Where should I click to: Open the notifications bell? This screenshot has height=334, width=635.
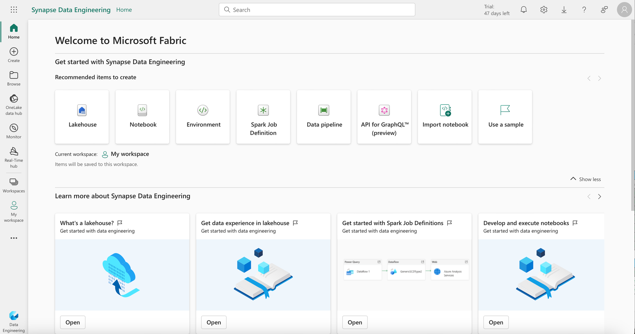tap(524, 10)
